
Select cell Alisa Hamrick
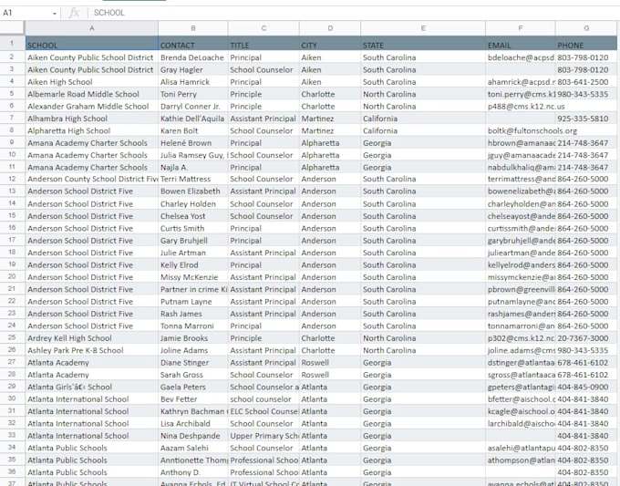click(193, 82)
